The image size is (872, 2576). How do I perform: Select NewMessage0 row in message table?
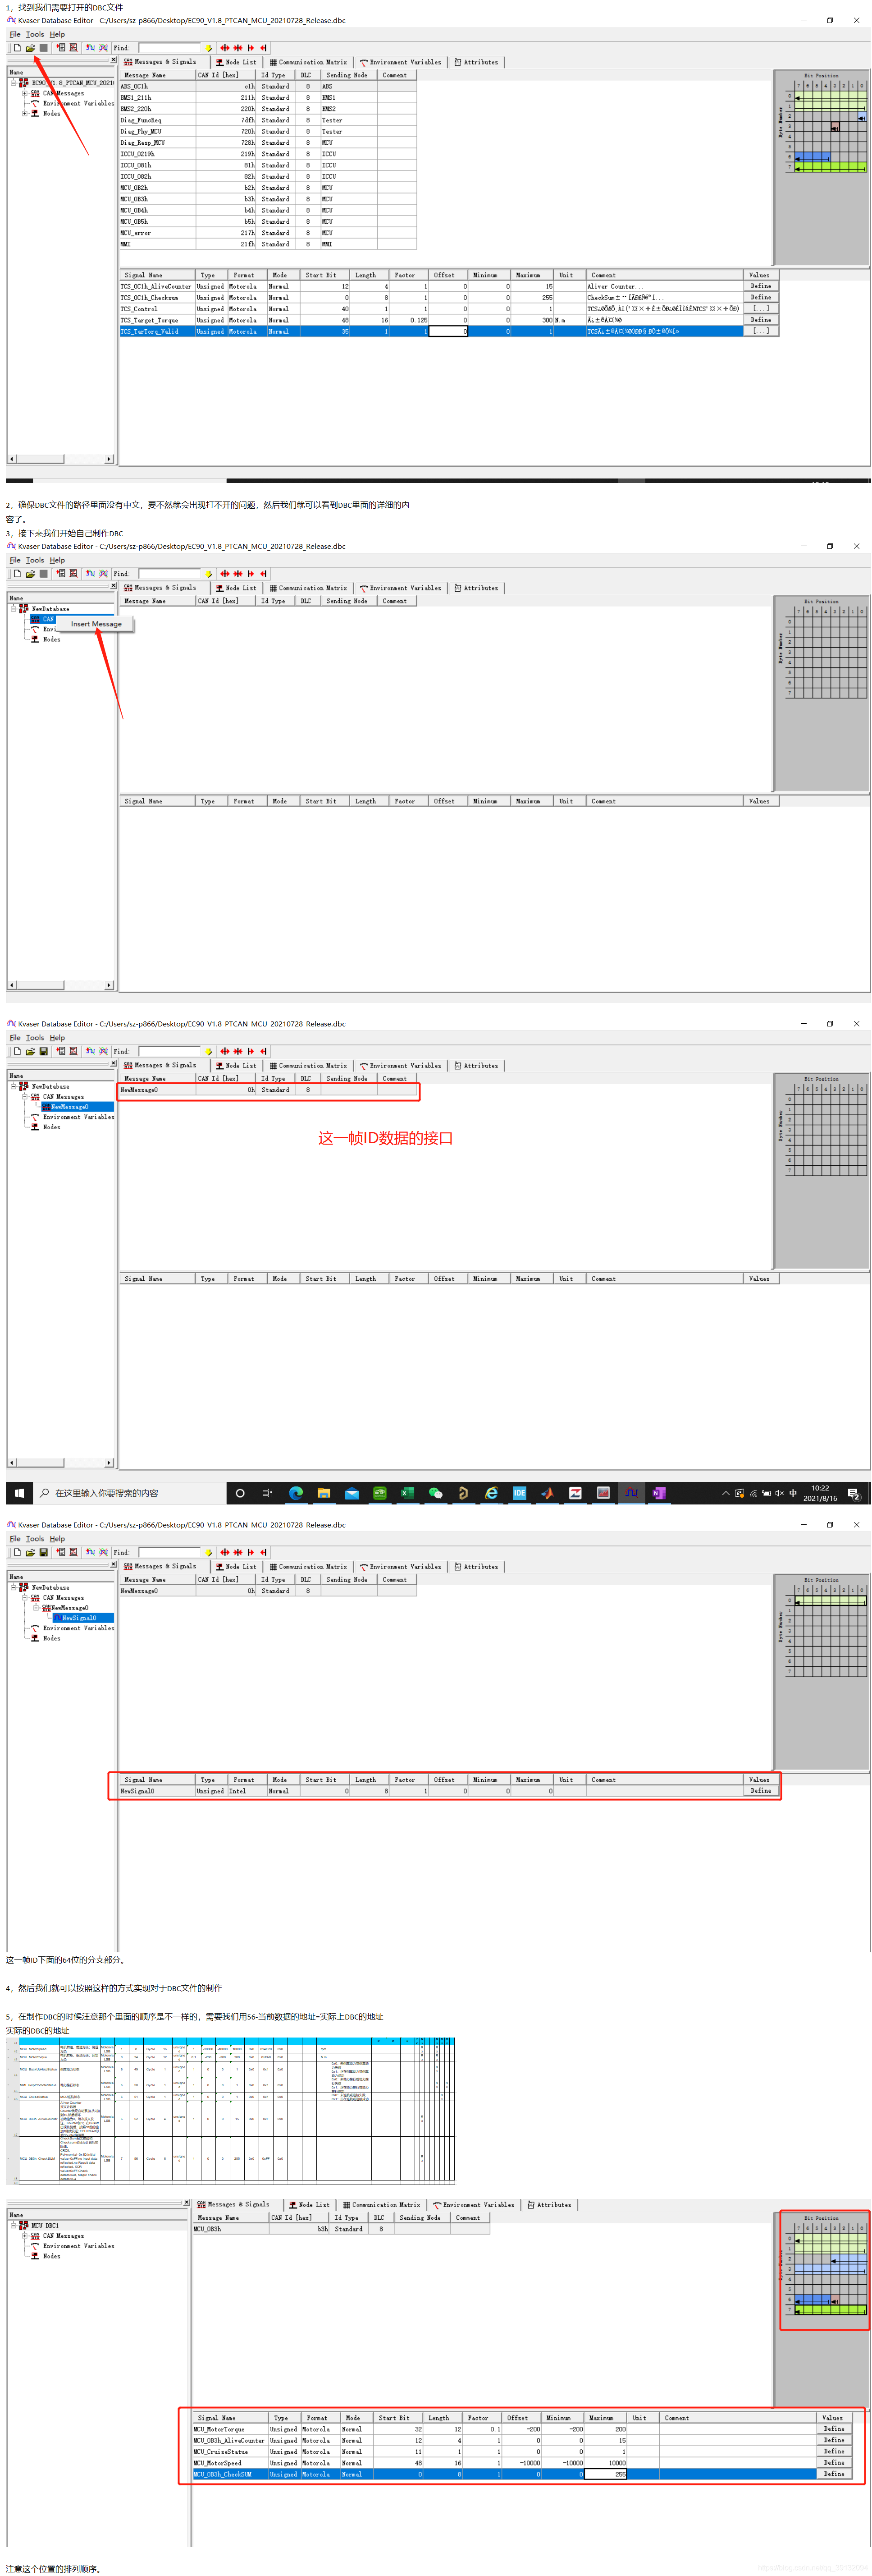point(267,1090)
